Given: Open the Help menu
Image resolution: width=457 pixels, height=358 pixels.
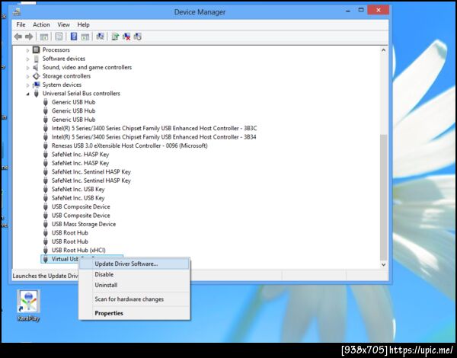Looking at the screenshot, I should tap(83, 25).
